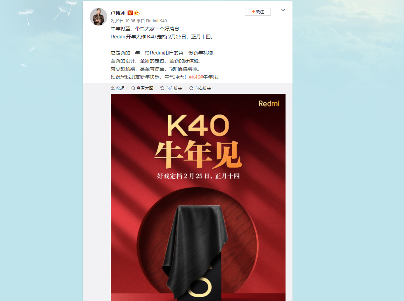
Task: Follow the author with the +关注 button
Action: point(258,12)
